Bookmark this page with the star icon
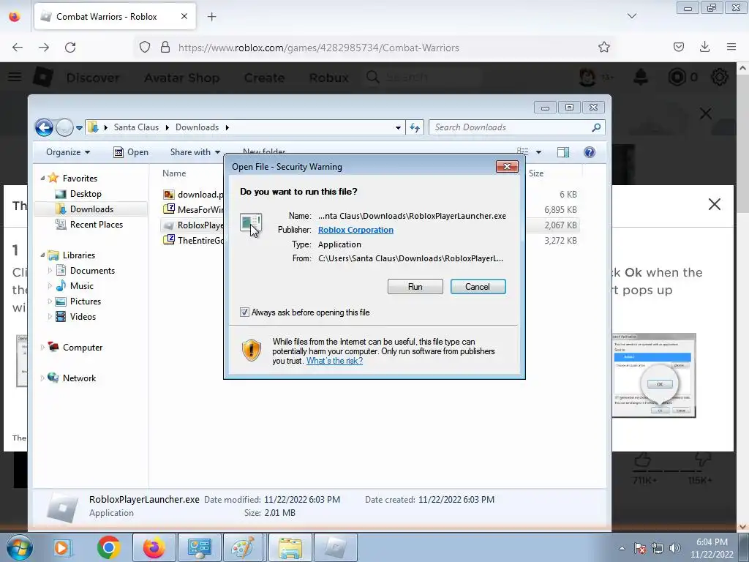The image size is (749, 562). (x=603, y=47)
